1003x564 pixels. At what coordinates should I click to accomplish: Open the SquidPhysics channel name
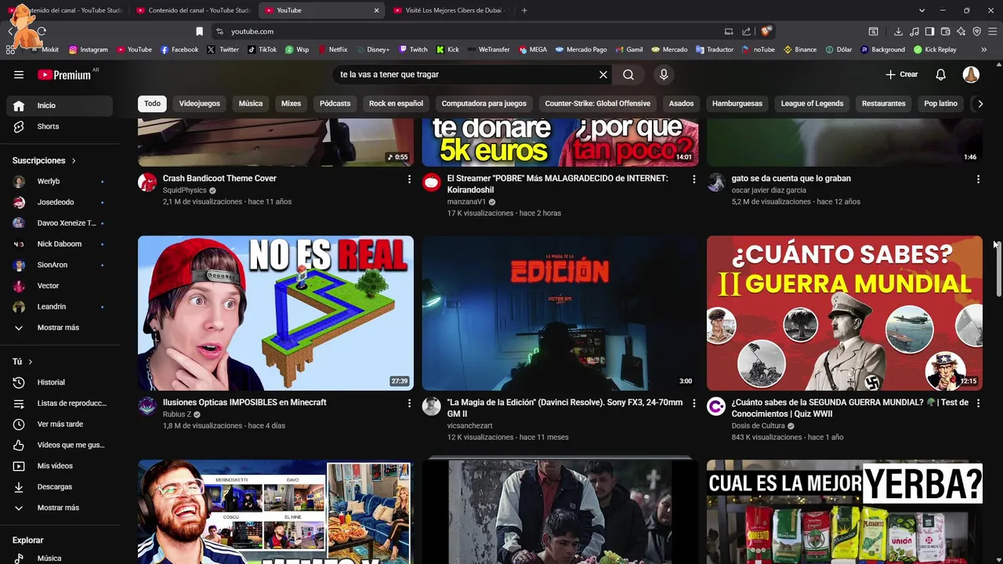point(185,190)
